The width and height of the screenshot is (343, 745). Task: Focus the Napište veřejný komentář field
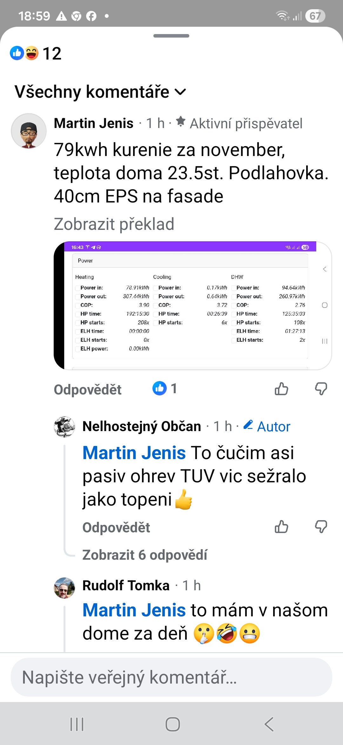171,677
